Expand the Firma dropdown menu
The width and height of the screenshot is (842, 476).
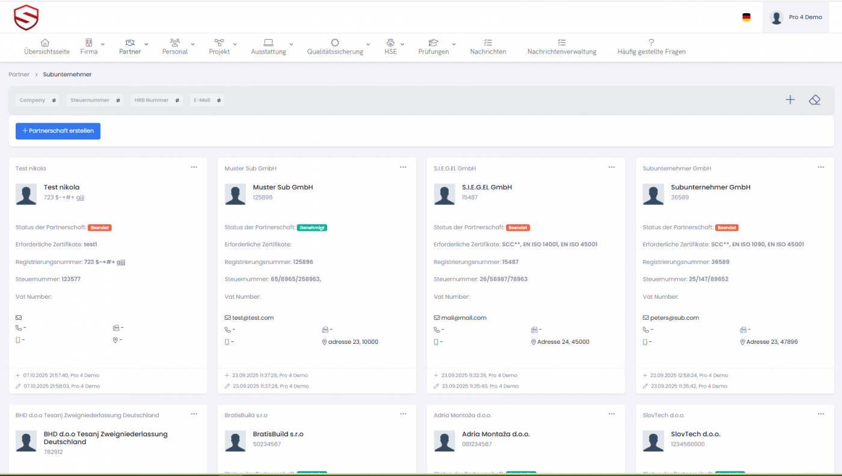[92, 47]
